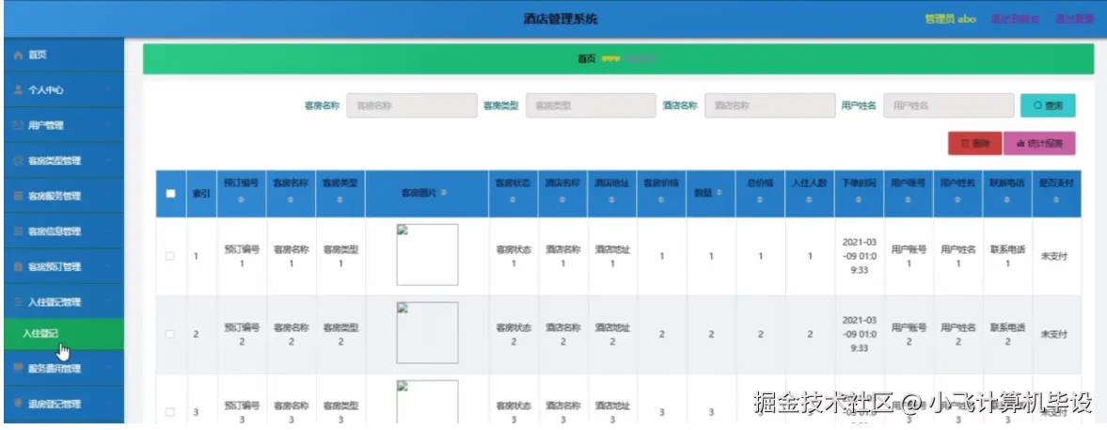Tick the checkbox for row 1

170,256
